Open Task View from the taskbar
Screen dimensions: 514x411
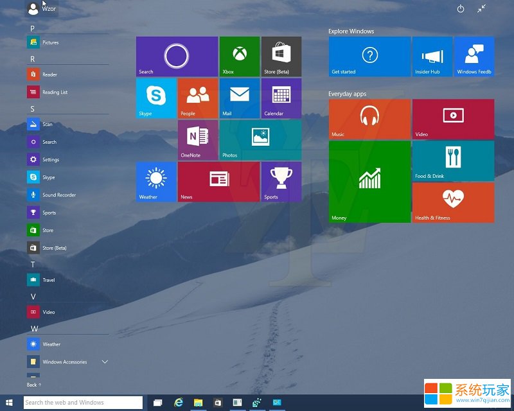pyautogui.click(x=158, y=403)
